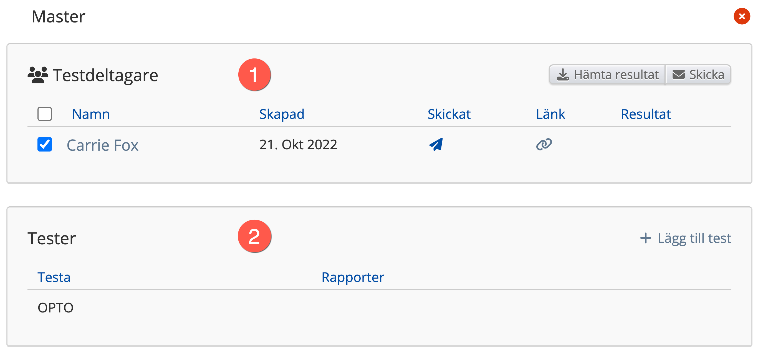Click the red number 2 marker

coord(254,236)
